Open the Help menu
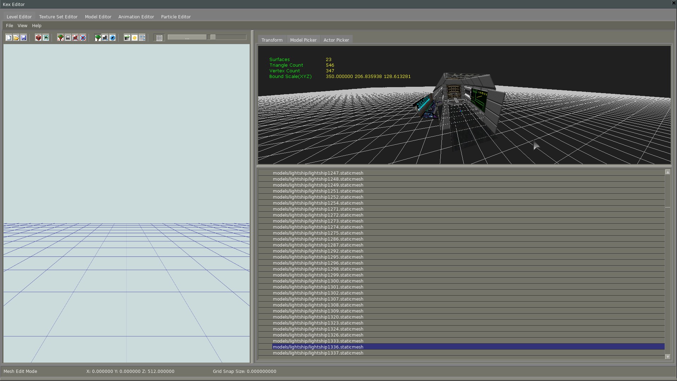 37,26
